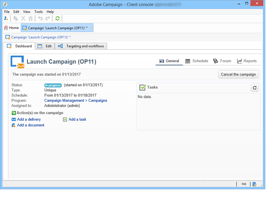This screenshot has width=275, height=199.
Task: Refresh the Tasks panel
Action: pyautogui.click(x=255, y=88)
